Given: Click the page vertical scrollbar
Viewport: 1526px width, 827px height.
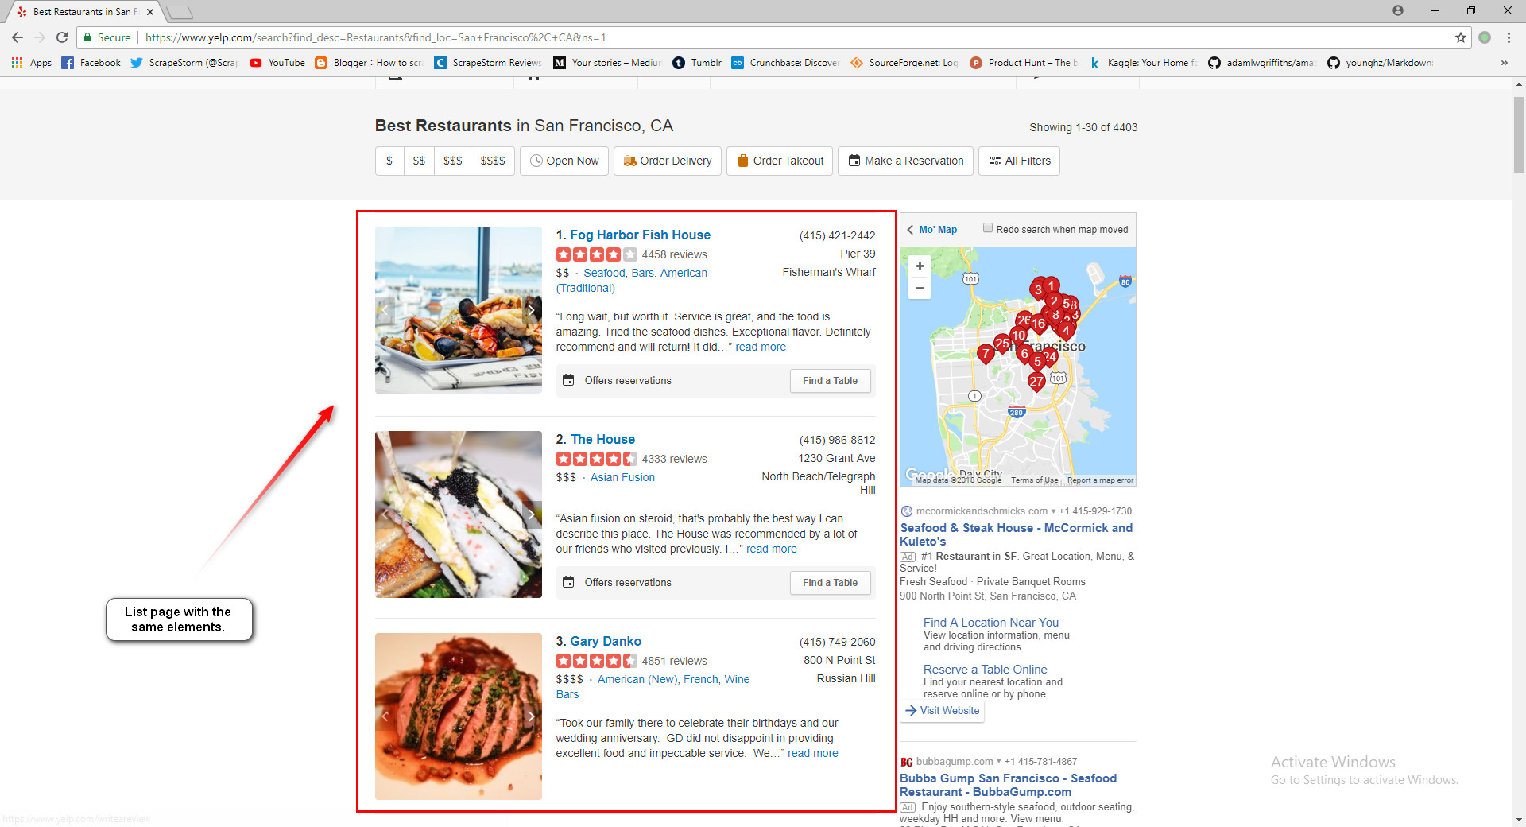Looking at the screenshot, I should pos(1519,134).
